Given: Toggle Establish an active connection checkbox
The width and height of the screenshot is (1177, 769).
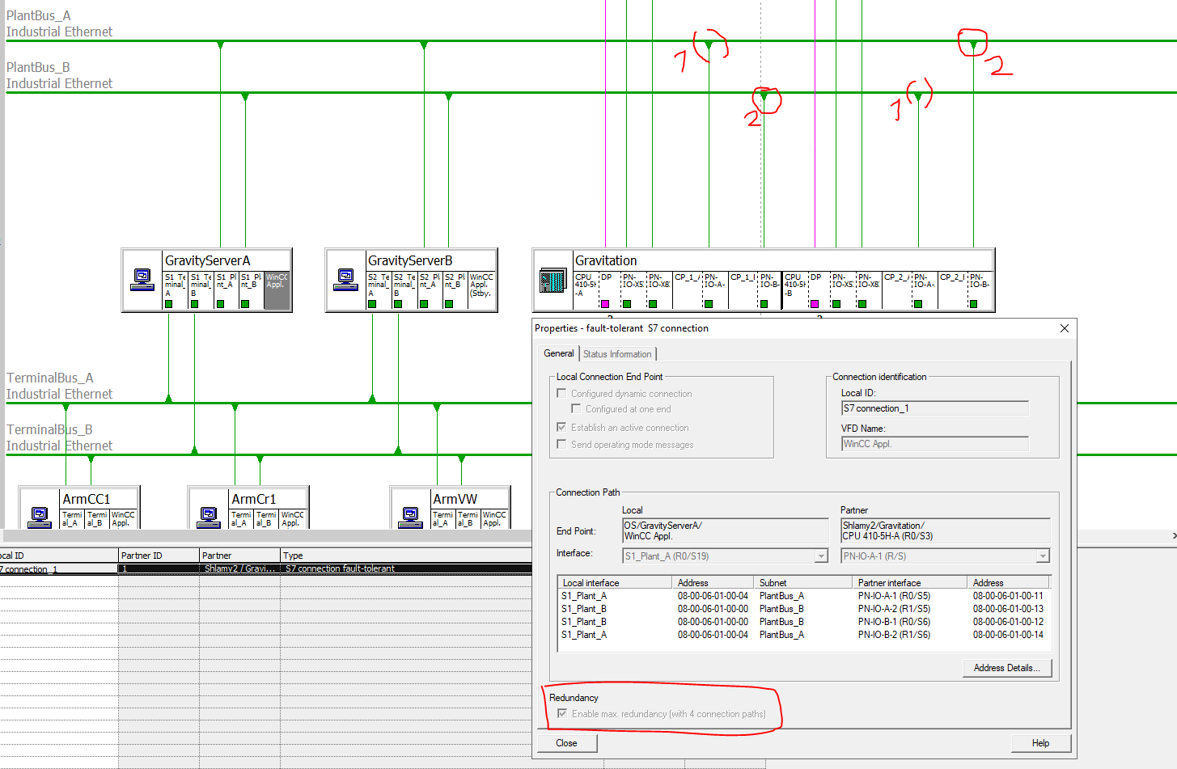Looking at the screenshot, I should coord(561,428).
